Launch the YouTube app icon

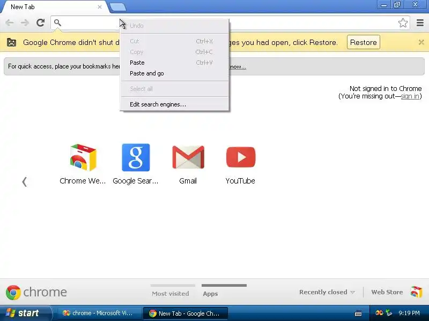240,164
